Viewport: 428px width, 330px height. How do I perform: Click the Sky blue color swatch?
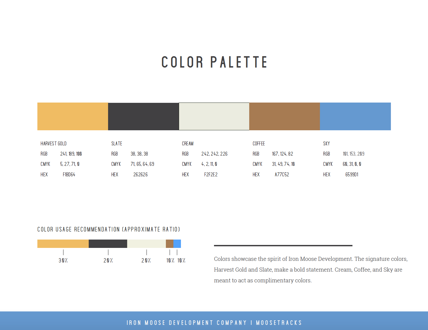pos(355,116)
